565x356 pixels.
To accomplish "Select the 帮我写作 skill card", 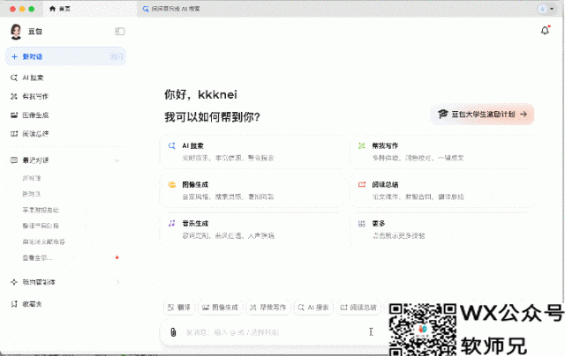I will click(x=442, y=152).
